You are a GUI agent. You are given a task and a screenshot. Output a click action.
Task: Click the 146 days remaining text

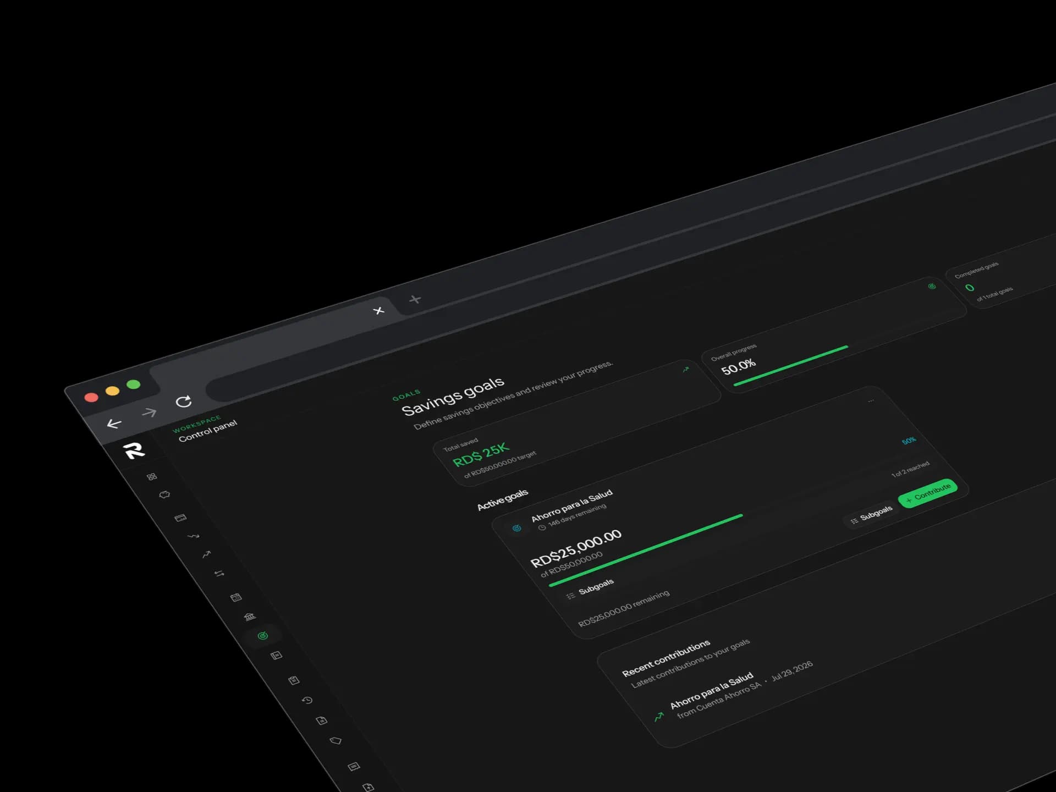(577, 515)
